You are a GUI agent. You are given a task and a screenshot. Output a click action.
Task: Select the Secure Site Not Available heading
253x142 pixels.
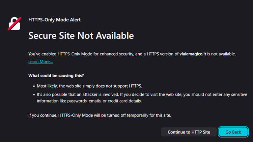(81, 35)
